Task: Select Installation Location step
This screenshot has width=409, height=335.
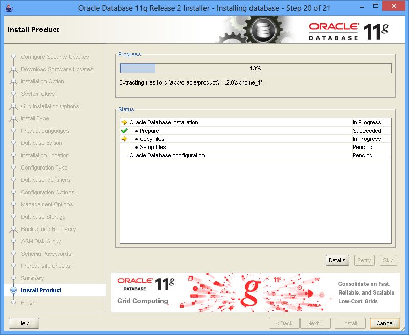Action: 45,155
